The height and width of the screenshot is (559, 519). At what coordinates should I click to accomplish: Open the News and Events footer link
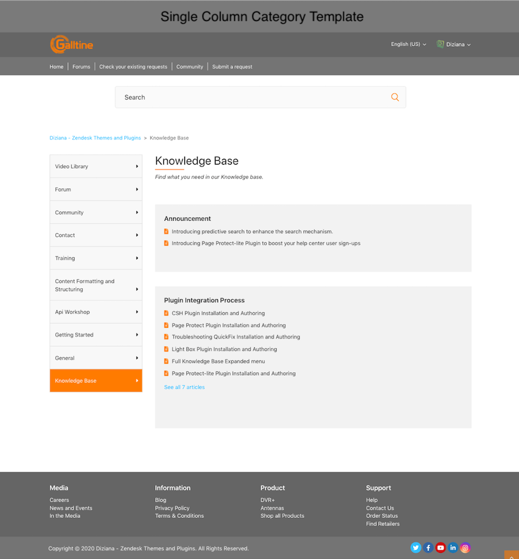(x=71, y=508)
